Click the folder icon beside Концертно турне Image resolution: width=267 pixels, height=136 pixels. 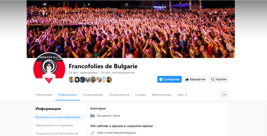click(x=93, y=116)
